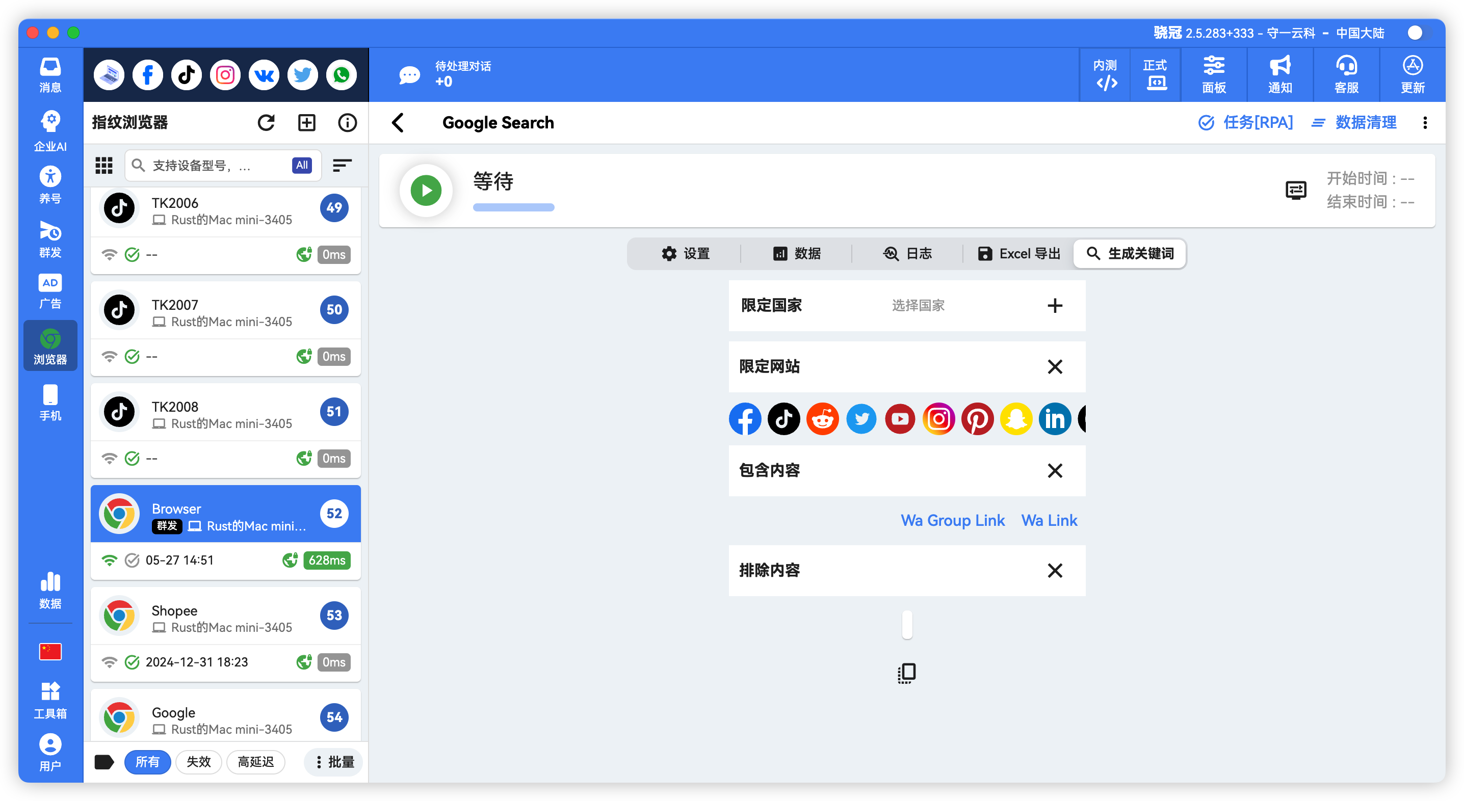
Task: Switch to grid view of browsers
Action: (104, 165)
